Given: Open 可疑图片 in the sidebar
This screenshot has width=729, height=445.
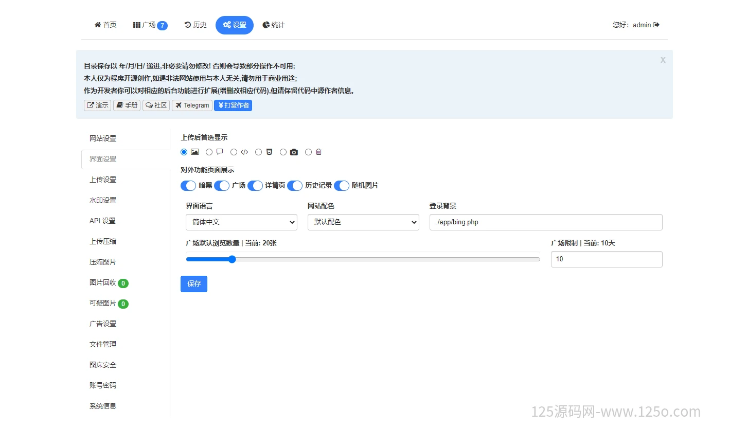Looking at the screenshot, I should click(126, 303).
